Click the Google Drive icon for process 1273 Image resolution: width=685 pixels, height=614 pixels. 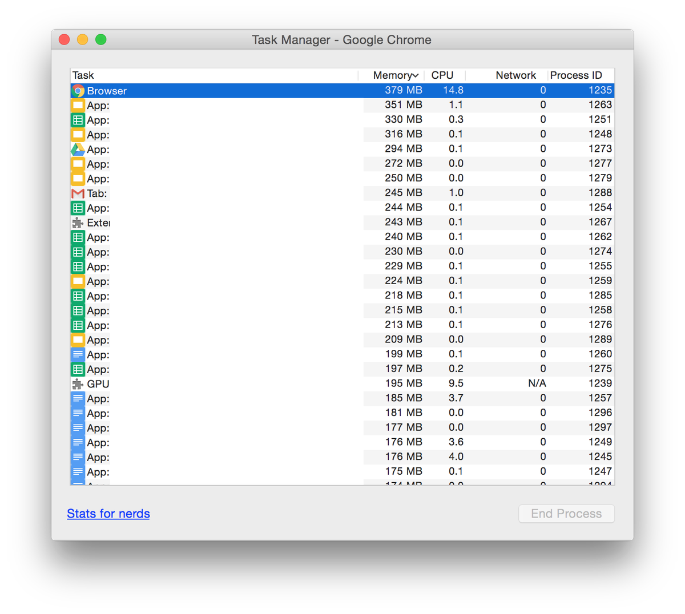(78, 150)
